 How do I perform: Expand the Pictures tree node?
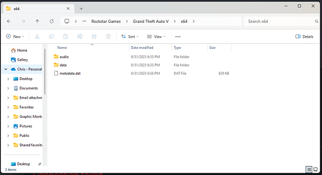coord(8,126)
